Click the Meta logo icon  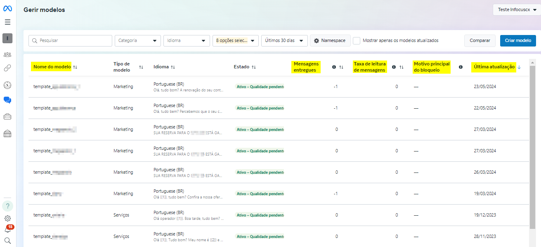(x=7, y=9)
